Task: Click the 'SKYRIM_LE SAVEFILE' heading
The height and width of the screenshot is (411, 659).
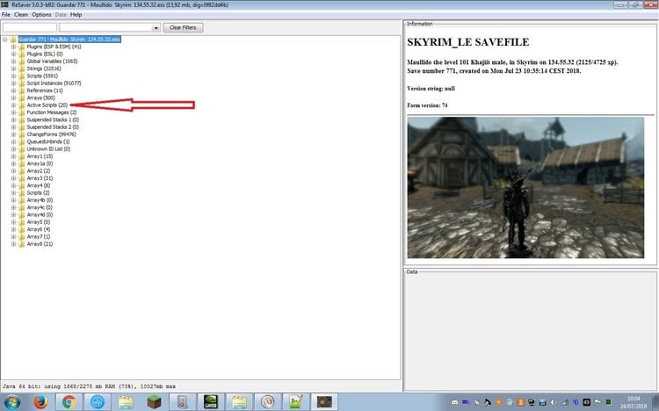Action: 468,42
